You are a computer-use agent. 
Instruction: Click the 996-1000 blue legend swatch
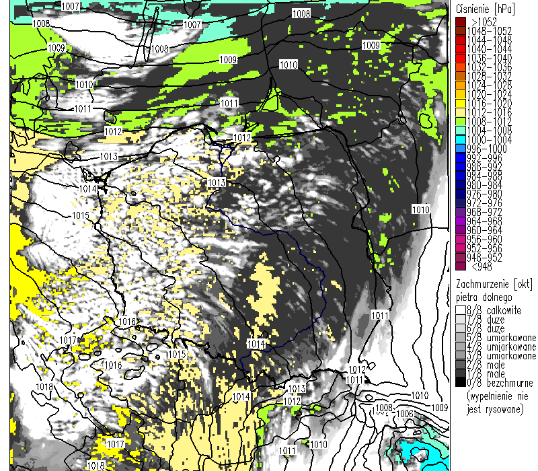(x=459, y=148)
